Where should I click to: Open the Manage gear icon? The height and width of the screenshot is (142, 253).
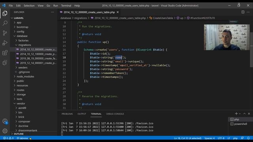5,131
